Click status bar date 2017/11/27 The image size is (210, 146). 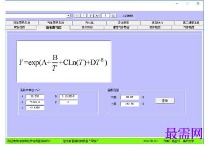click(x=151, y=141)
